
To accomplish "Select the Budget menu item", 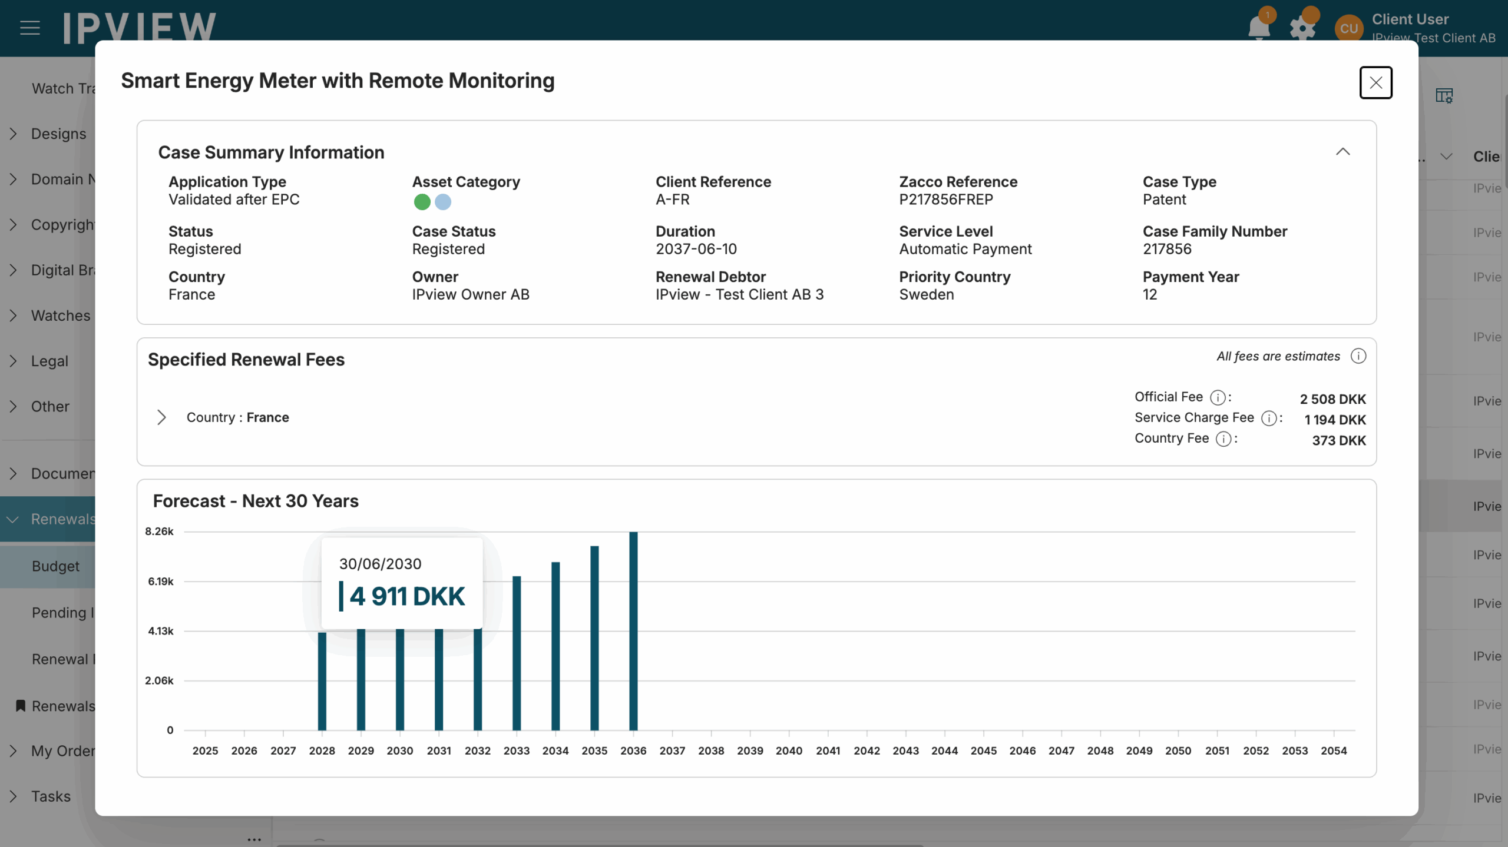I will [55, 566].
